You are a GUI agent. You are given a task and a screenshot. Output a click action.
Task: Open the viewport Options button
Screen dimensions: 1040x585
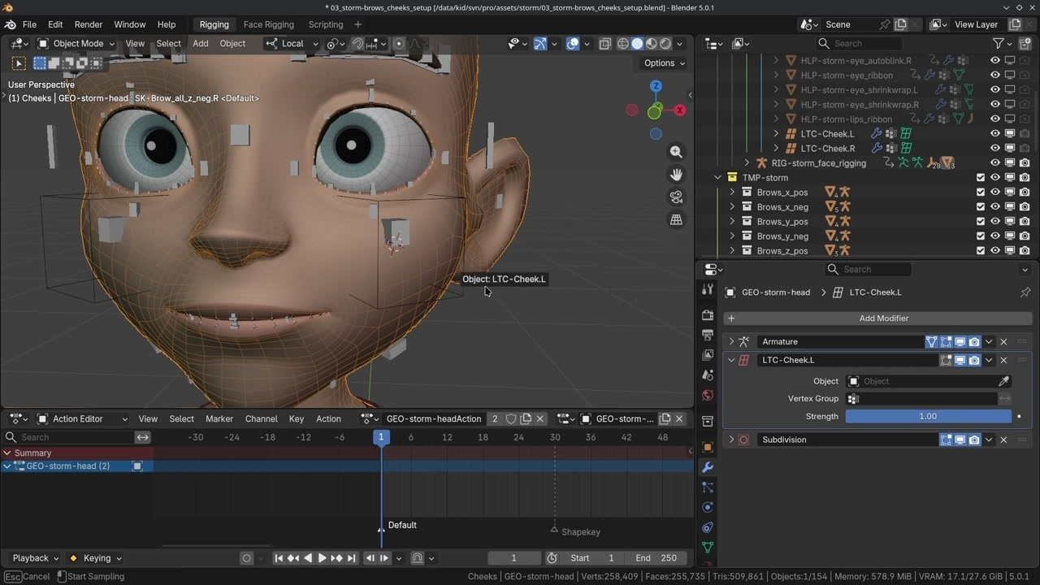pyautogui.click(x=664, y=63)
